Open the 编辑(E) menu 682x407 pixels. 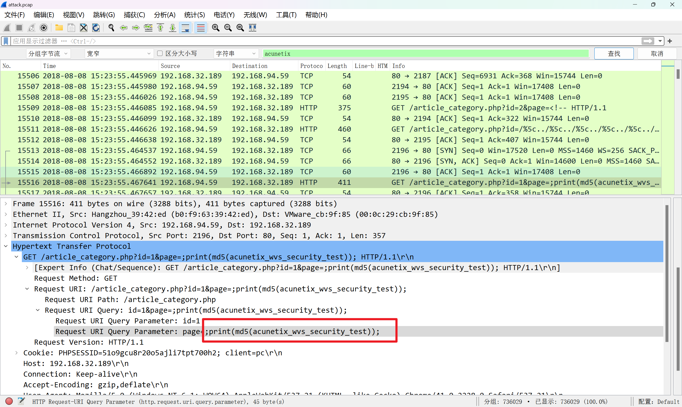tap(44, 15)
